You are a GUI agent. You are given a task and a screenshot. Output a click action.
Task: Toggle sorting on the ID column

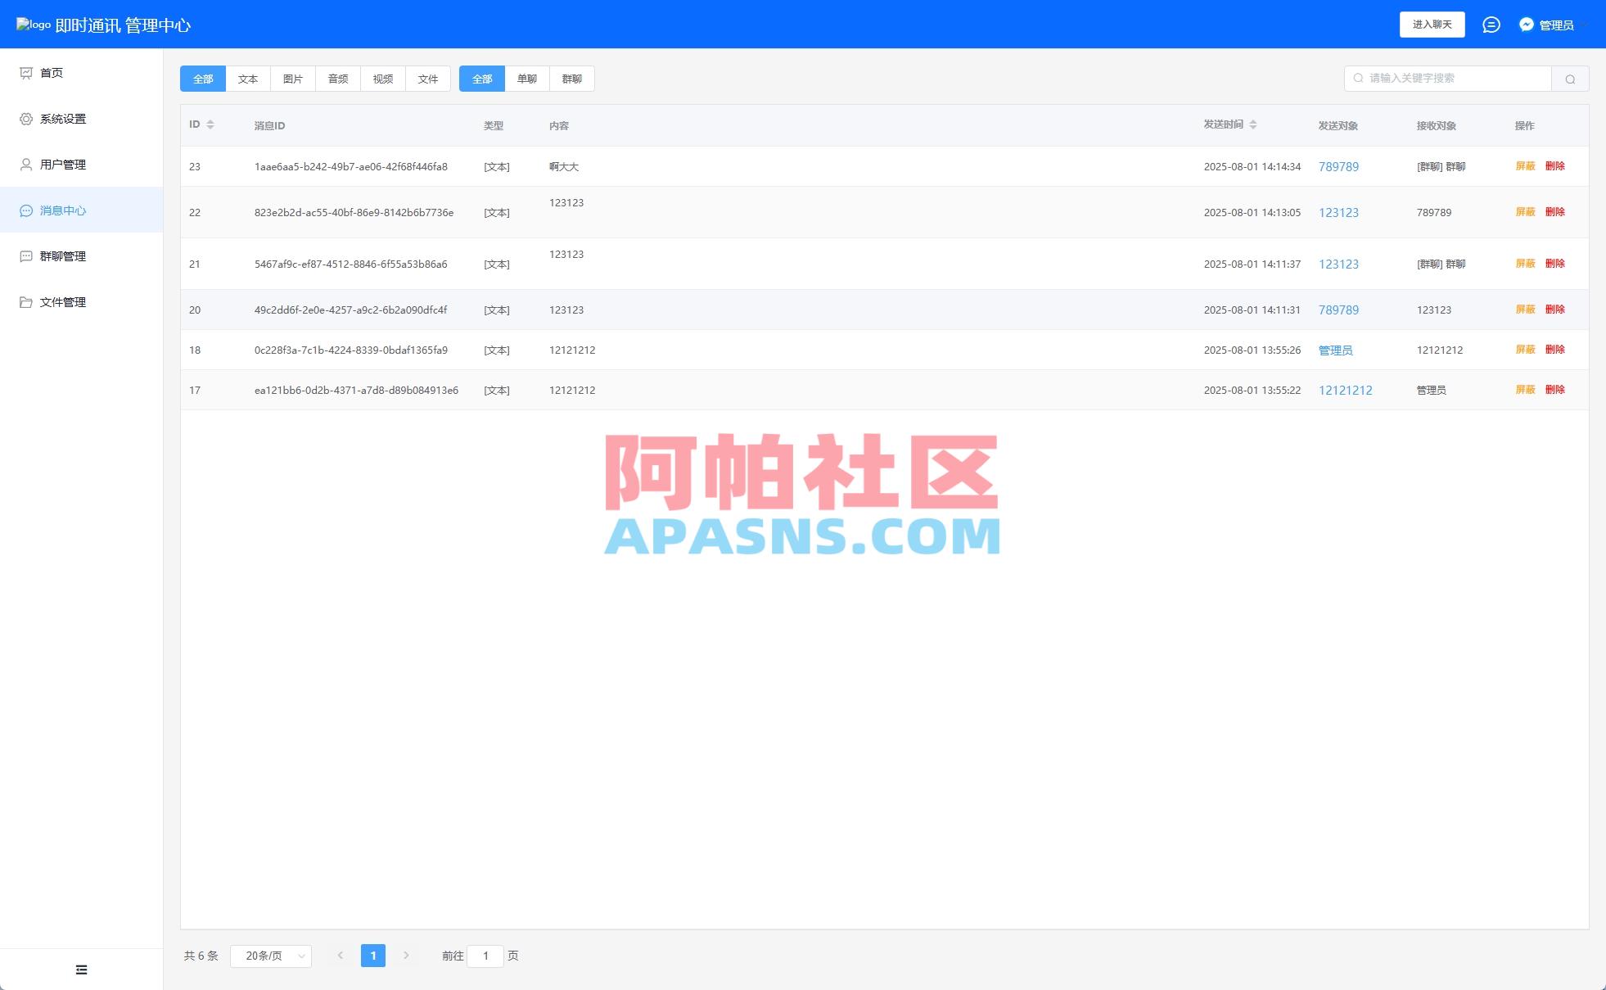[212, 124]
